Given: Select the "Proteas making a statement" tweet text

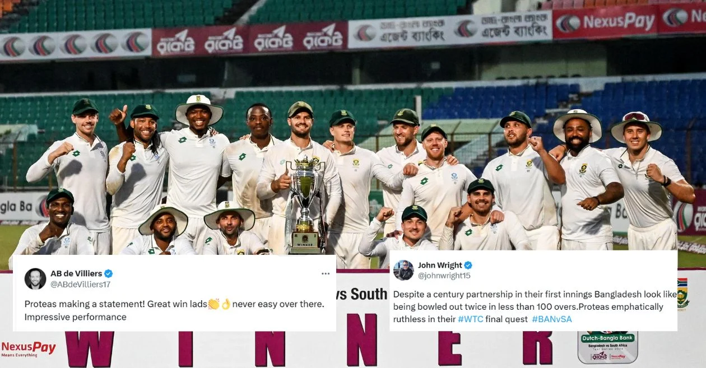Looking at the screenshot, I should click(174, 310).
